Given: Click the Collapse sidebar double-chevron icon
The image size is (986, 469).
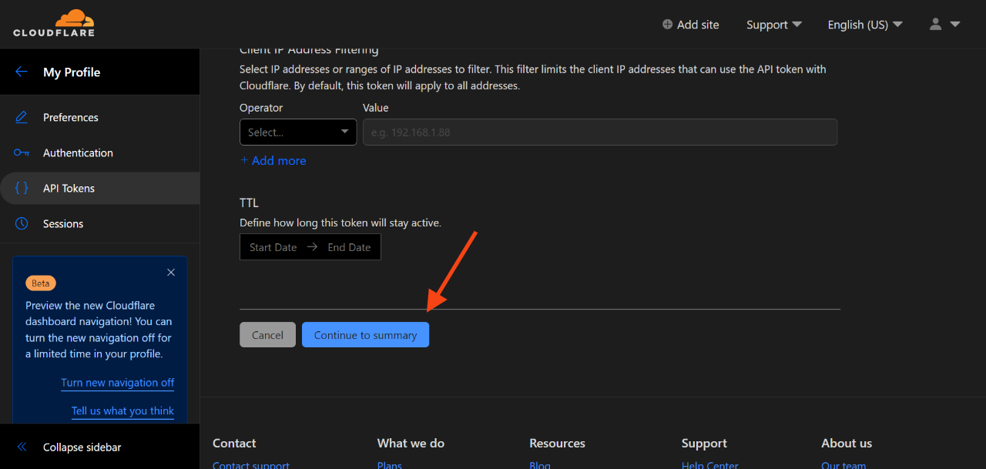Looking at the screenshot, I should (22, 447).
